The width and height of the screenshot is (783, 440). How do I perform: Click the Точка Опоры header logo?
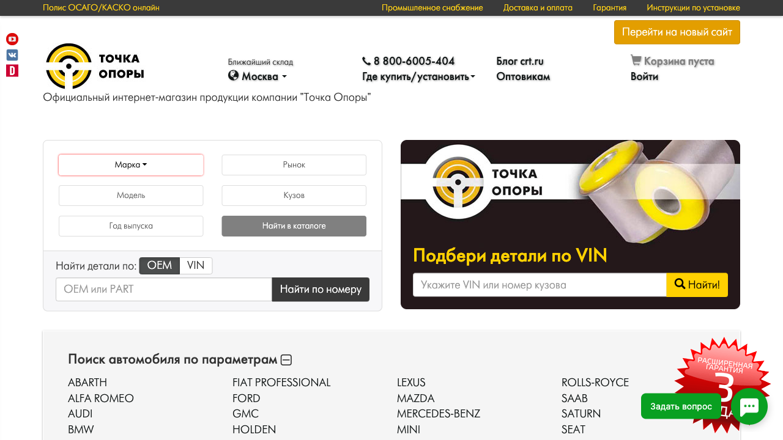[95, 66]
